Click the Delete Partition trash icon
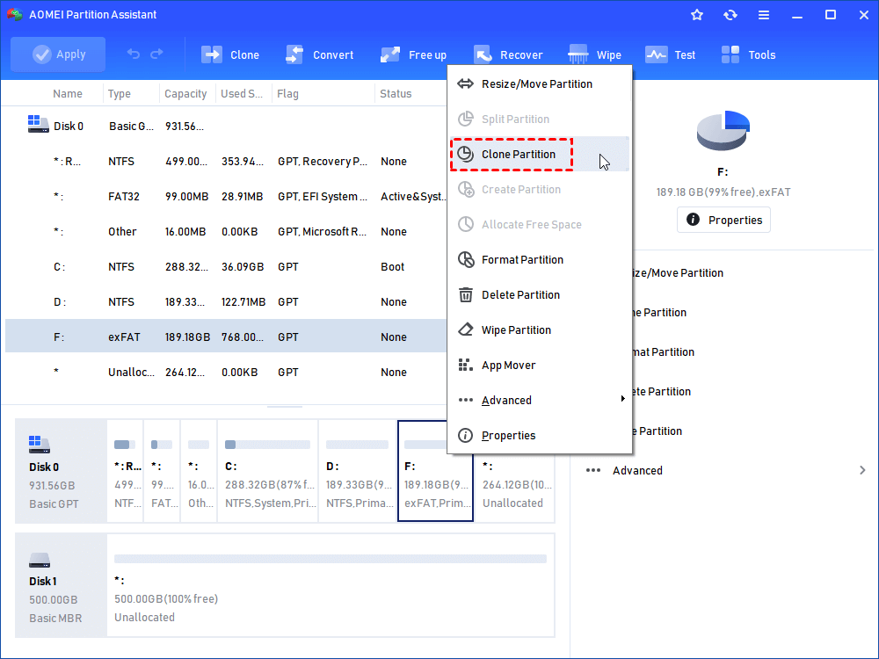This screenshot has width=879, height=659. [x=466, y=294]
